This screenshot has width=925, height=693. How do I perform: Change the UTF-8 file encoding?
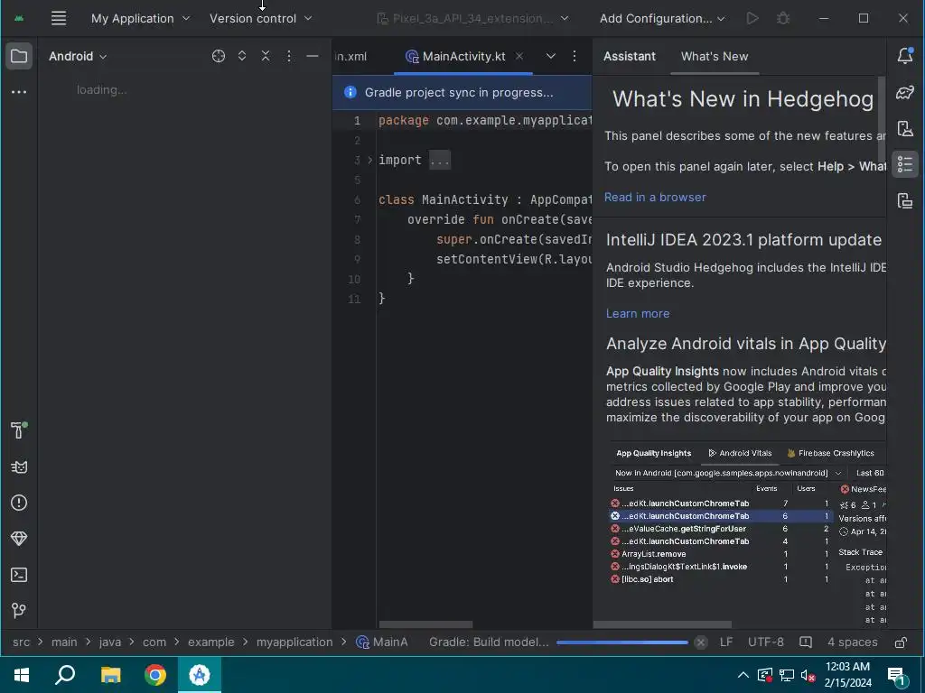coord(766,642)
